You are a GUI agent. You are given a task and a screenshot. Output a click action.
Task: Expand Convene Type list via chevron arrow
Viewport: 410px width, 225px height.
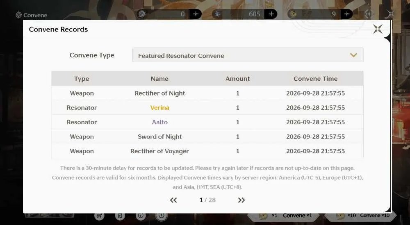pyautogui.click(x=353, y=55)
